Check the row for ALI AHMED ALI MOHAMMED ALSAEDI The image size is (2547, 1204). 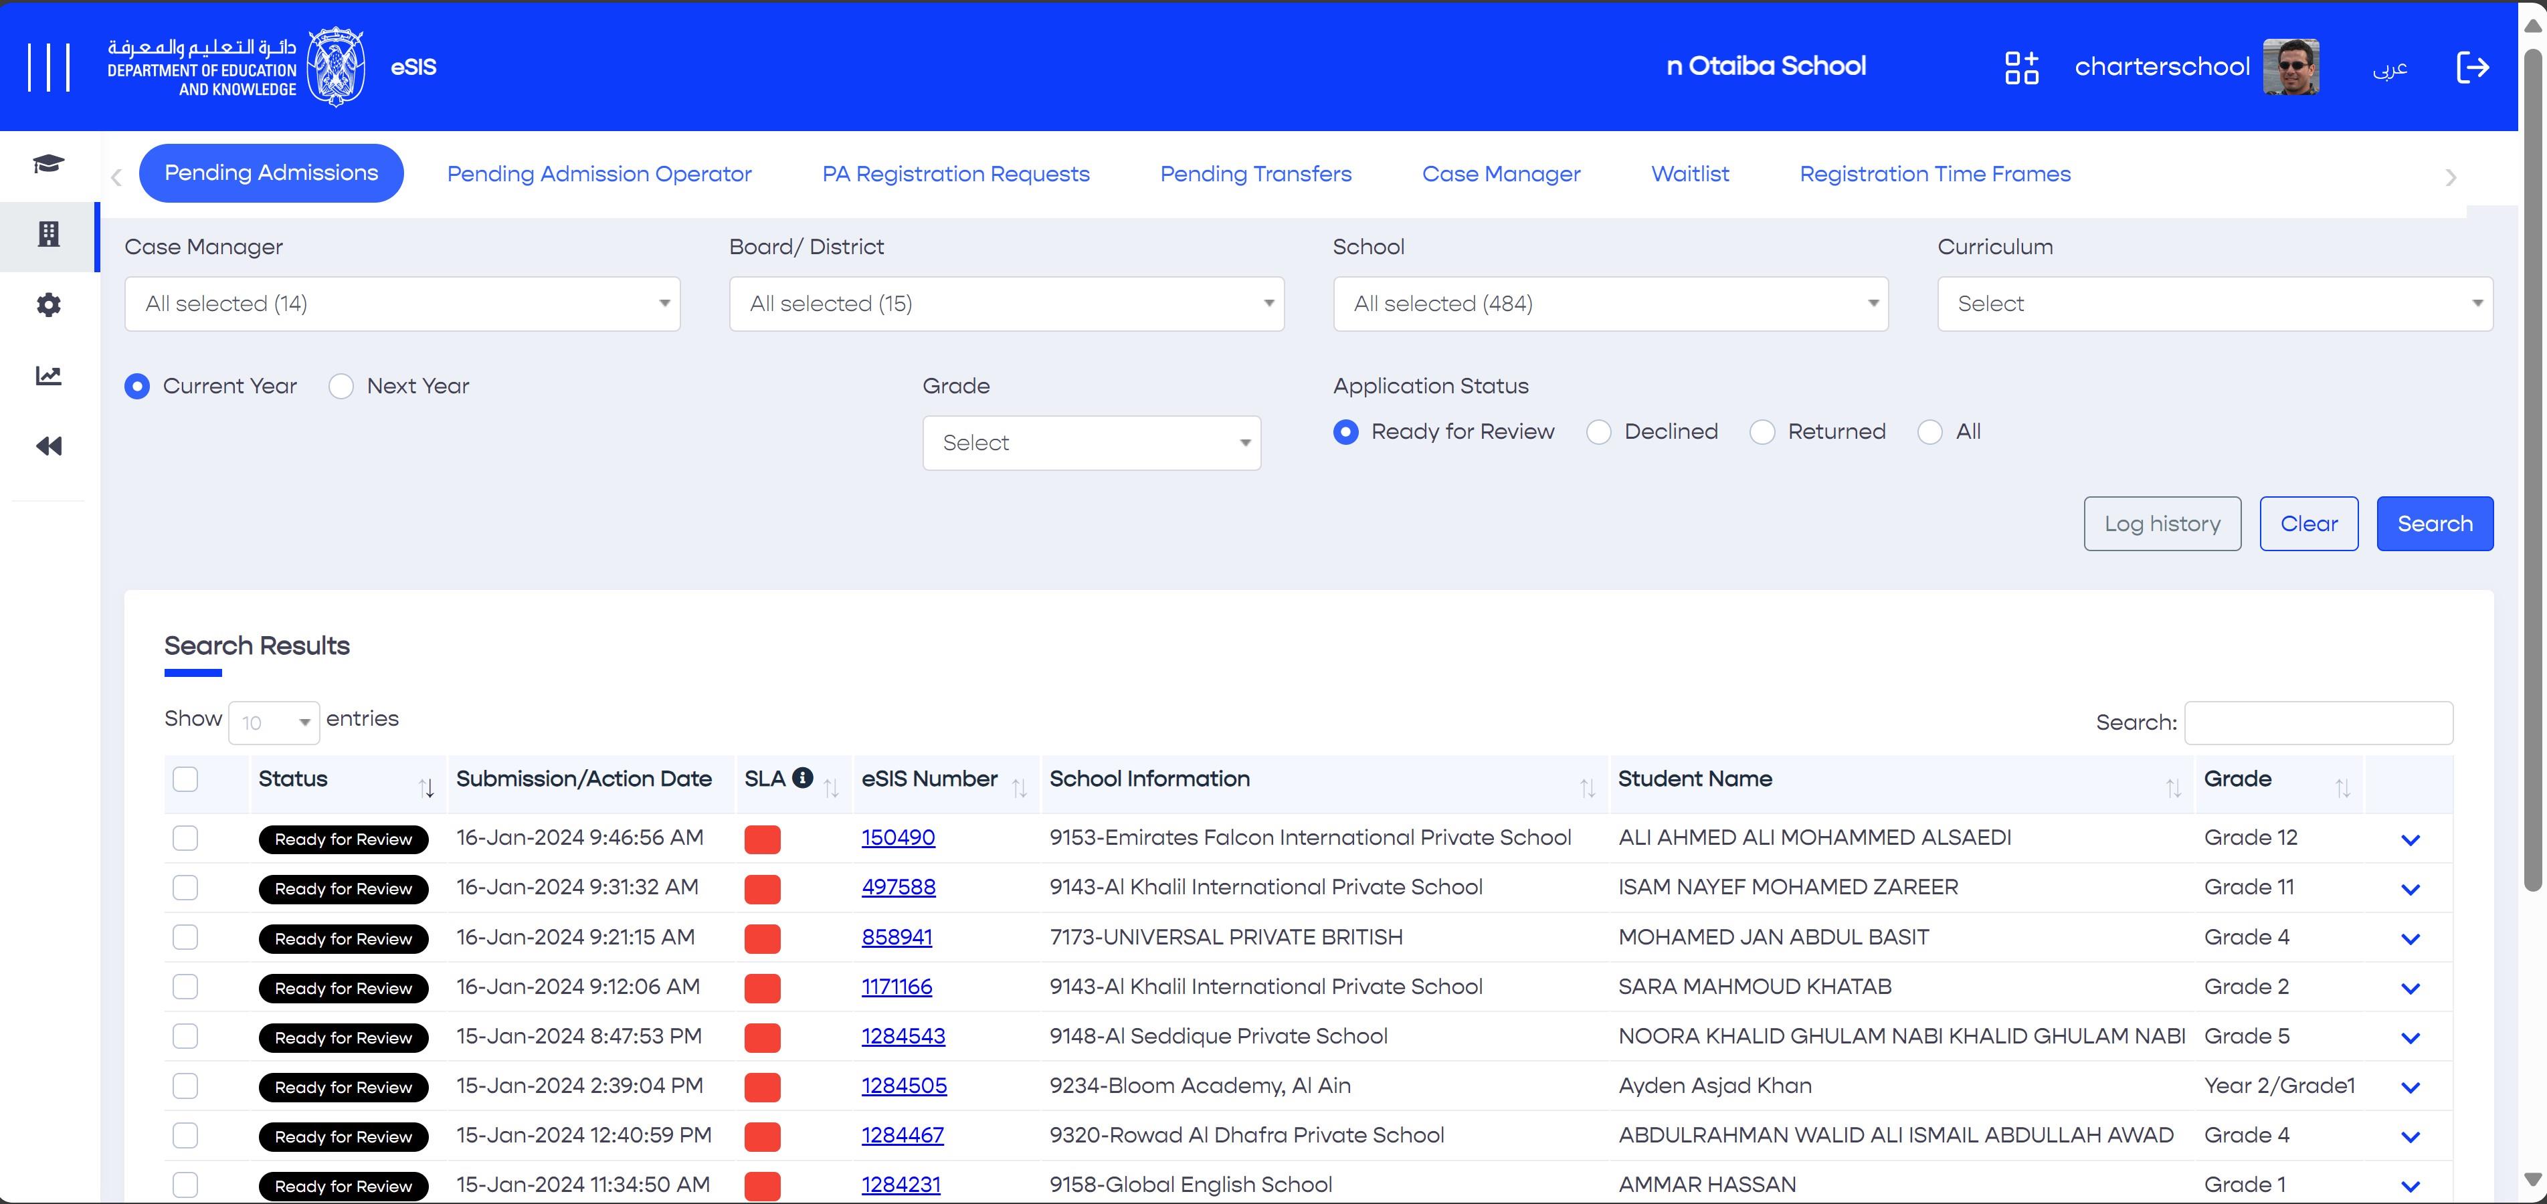click(x=185, y=838)
